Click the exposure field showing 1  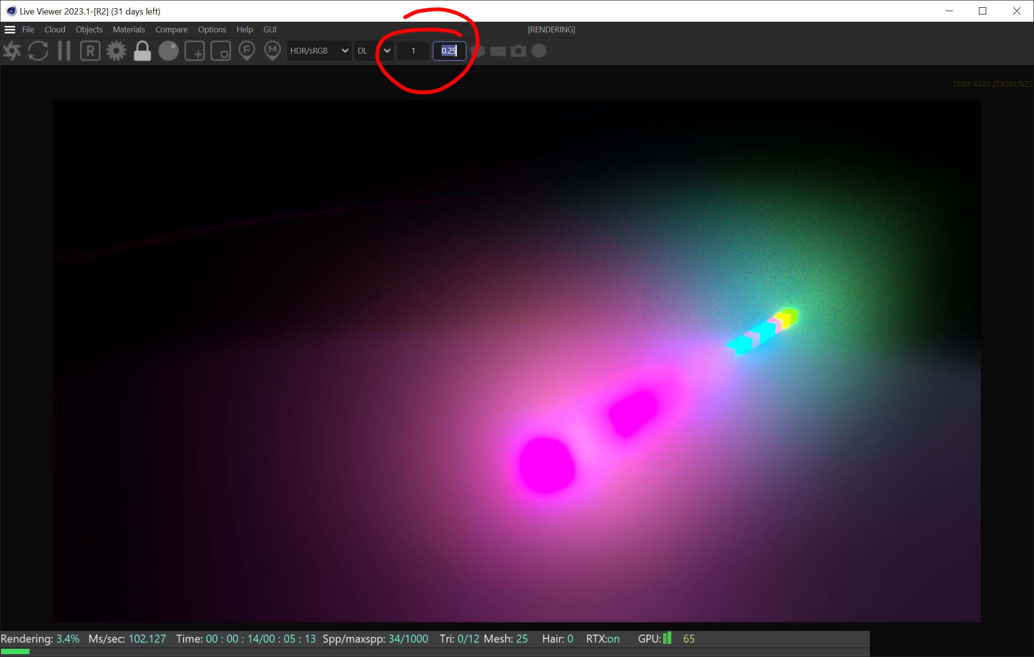click(x=413, y=51)
